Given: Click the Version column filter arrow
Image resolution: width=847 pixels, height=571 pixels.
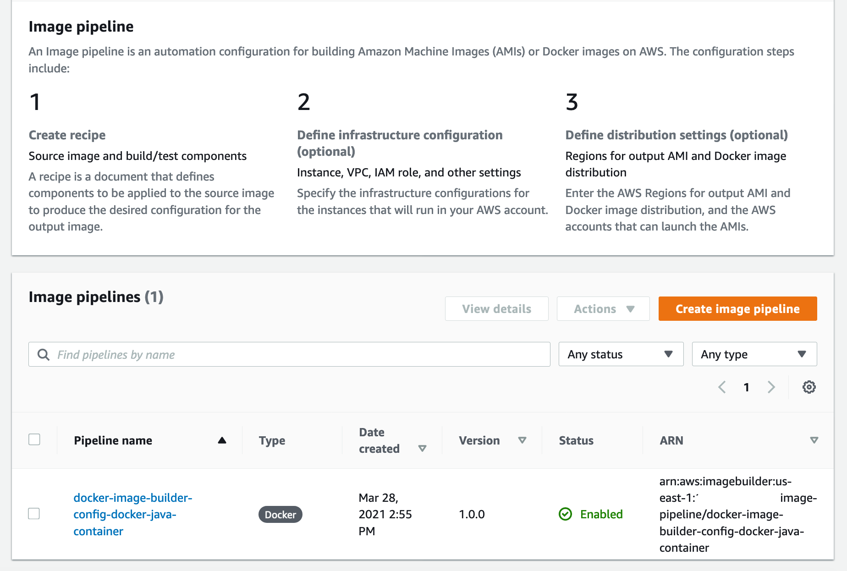Looking at the screenshot, I should point(522,440).
